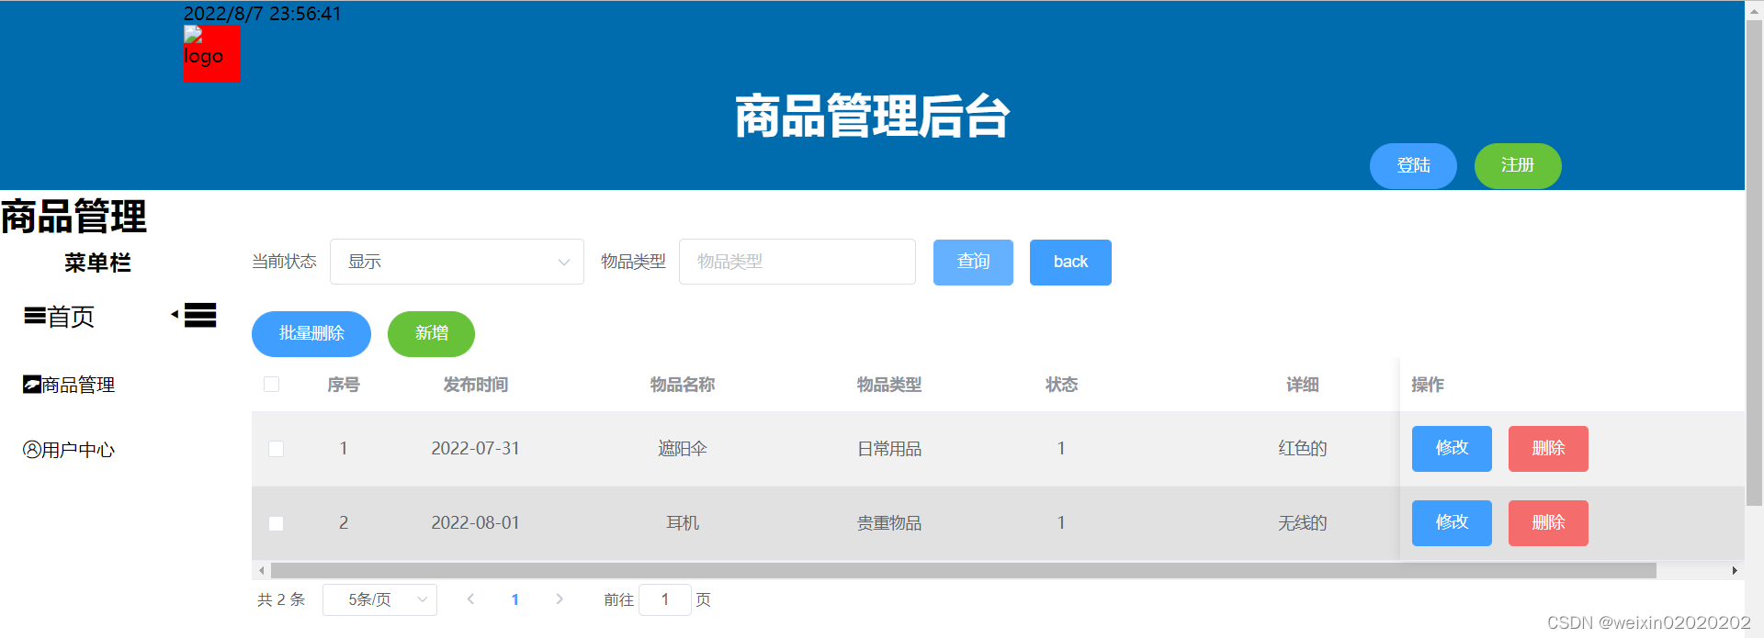Click the 物品名称 column header
The width and height of the screenshot is (1764, 638).
683,385
